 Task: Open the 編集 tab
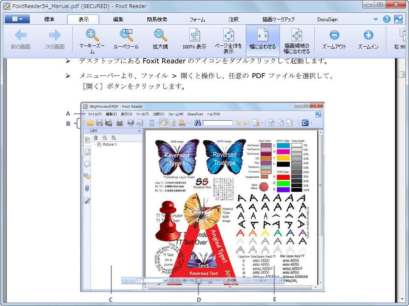[x=118, y=19]
